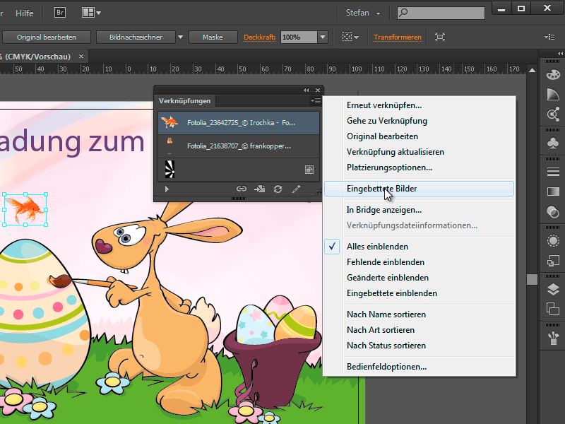Open the Arrange Documents layout icon
565x424 pixels.
(x=91, y=13)
